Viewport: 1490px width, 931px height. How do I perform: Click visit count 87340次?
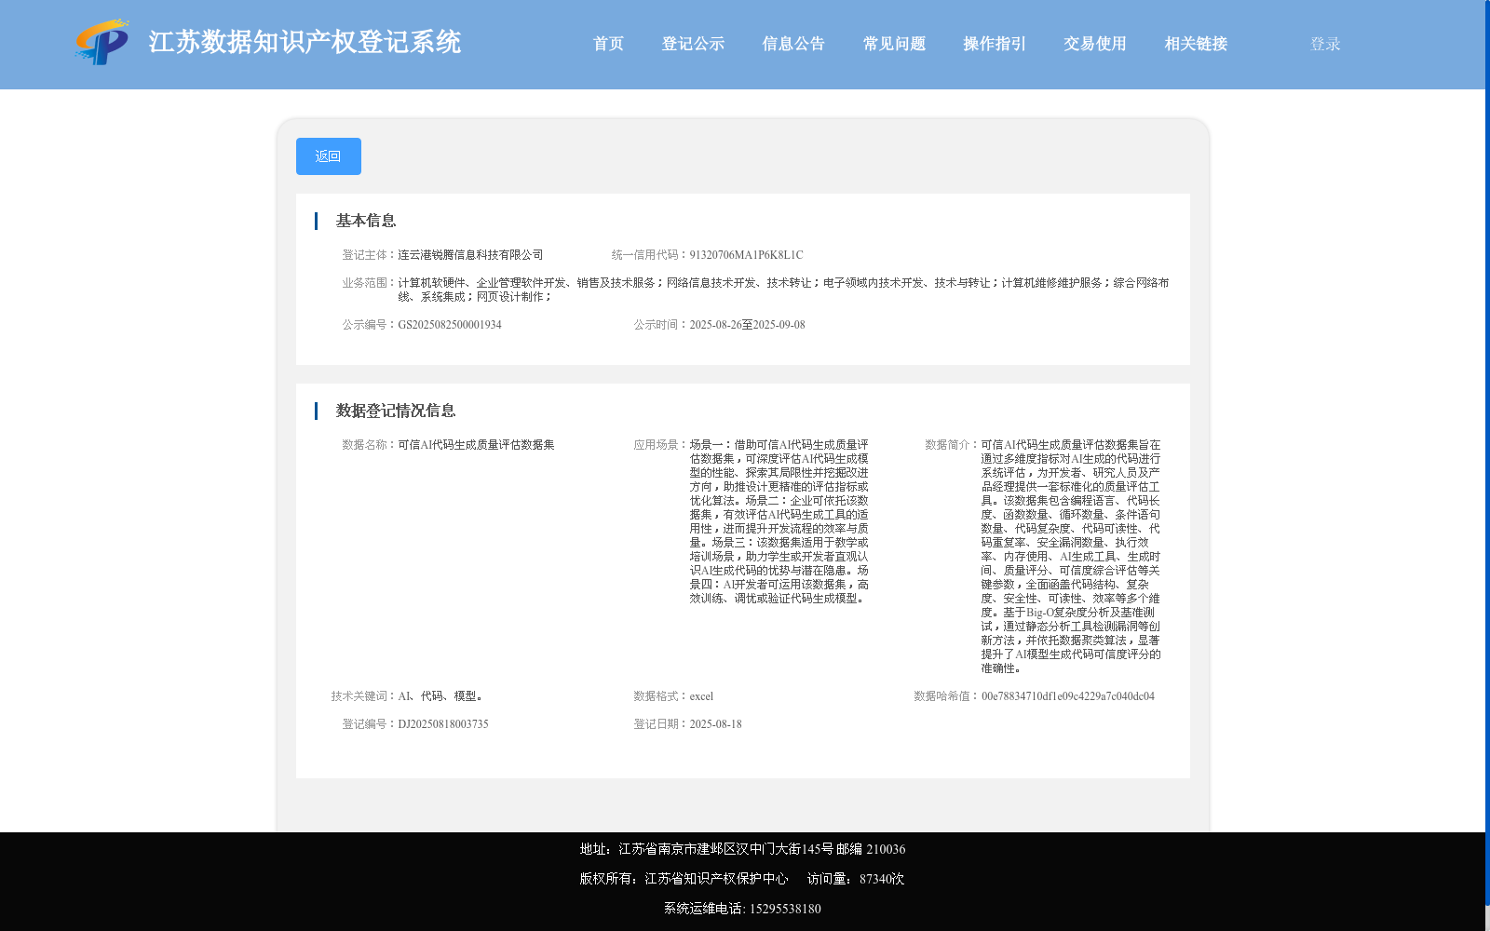pos(882,879)
